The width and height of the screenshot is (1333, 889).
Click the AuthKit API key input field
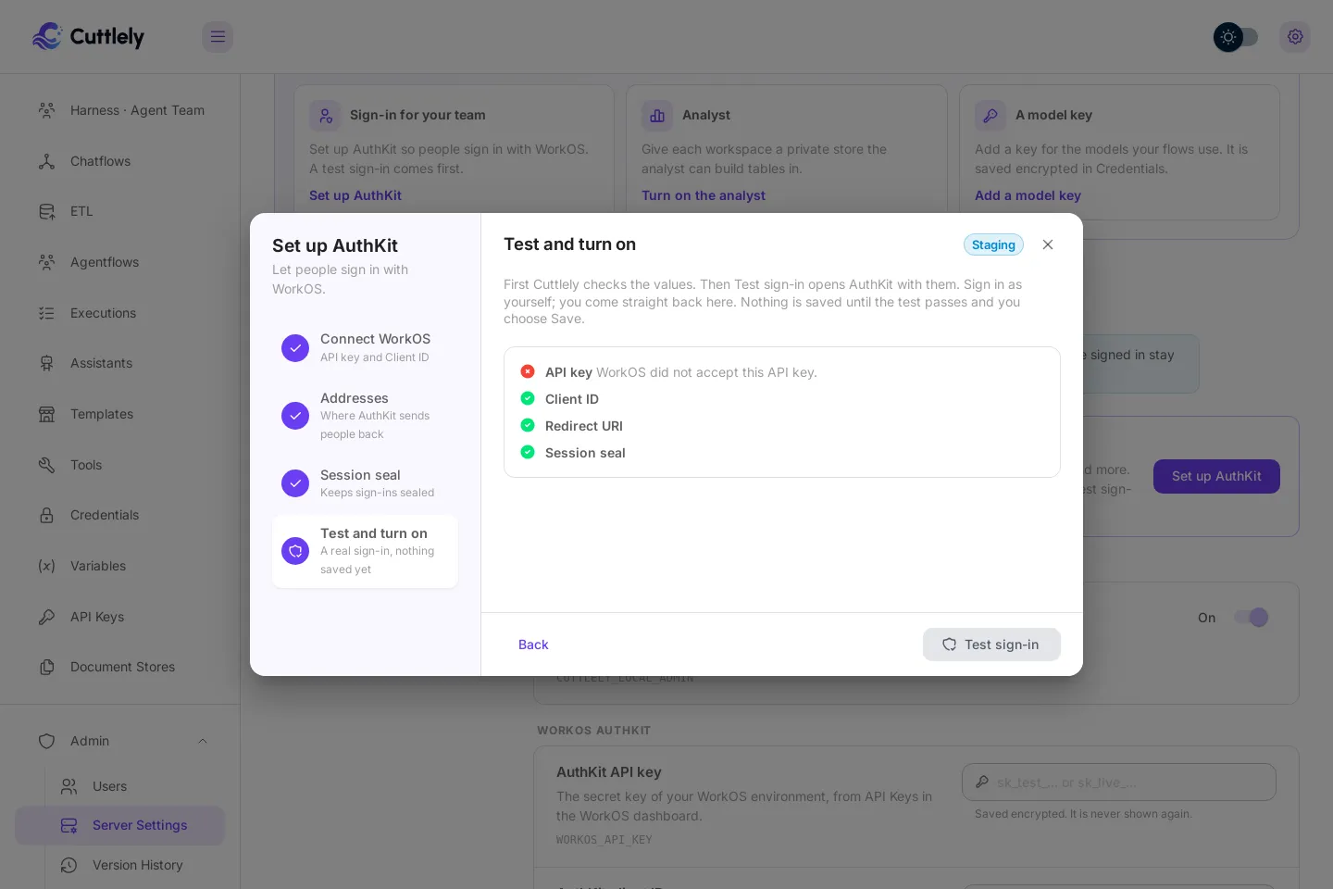1119,783
